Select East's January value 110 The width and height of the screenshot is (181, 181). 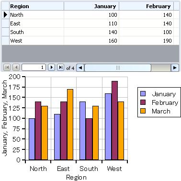click(91, 23)
